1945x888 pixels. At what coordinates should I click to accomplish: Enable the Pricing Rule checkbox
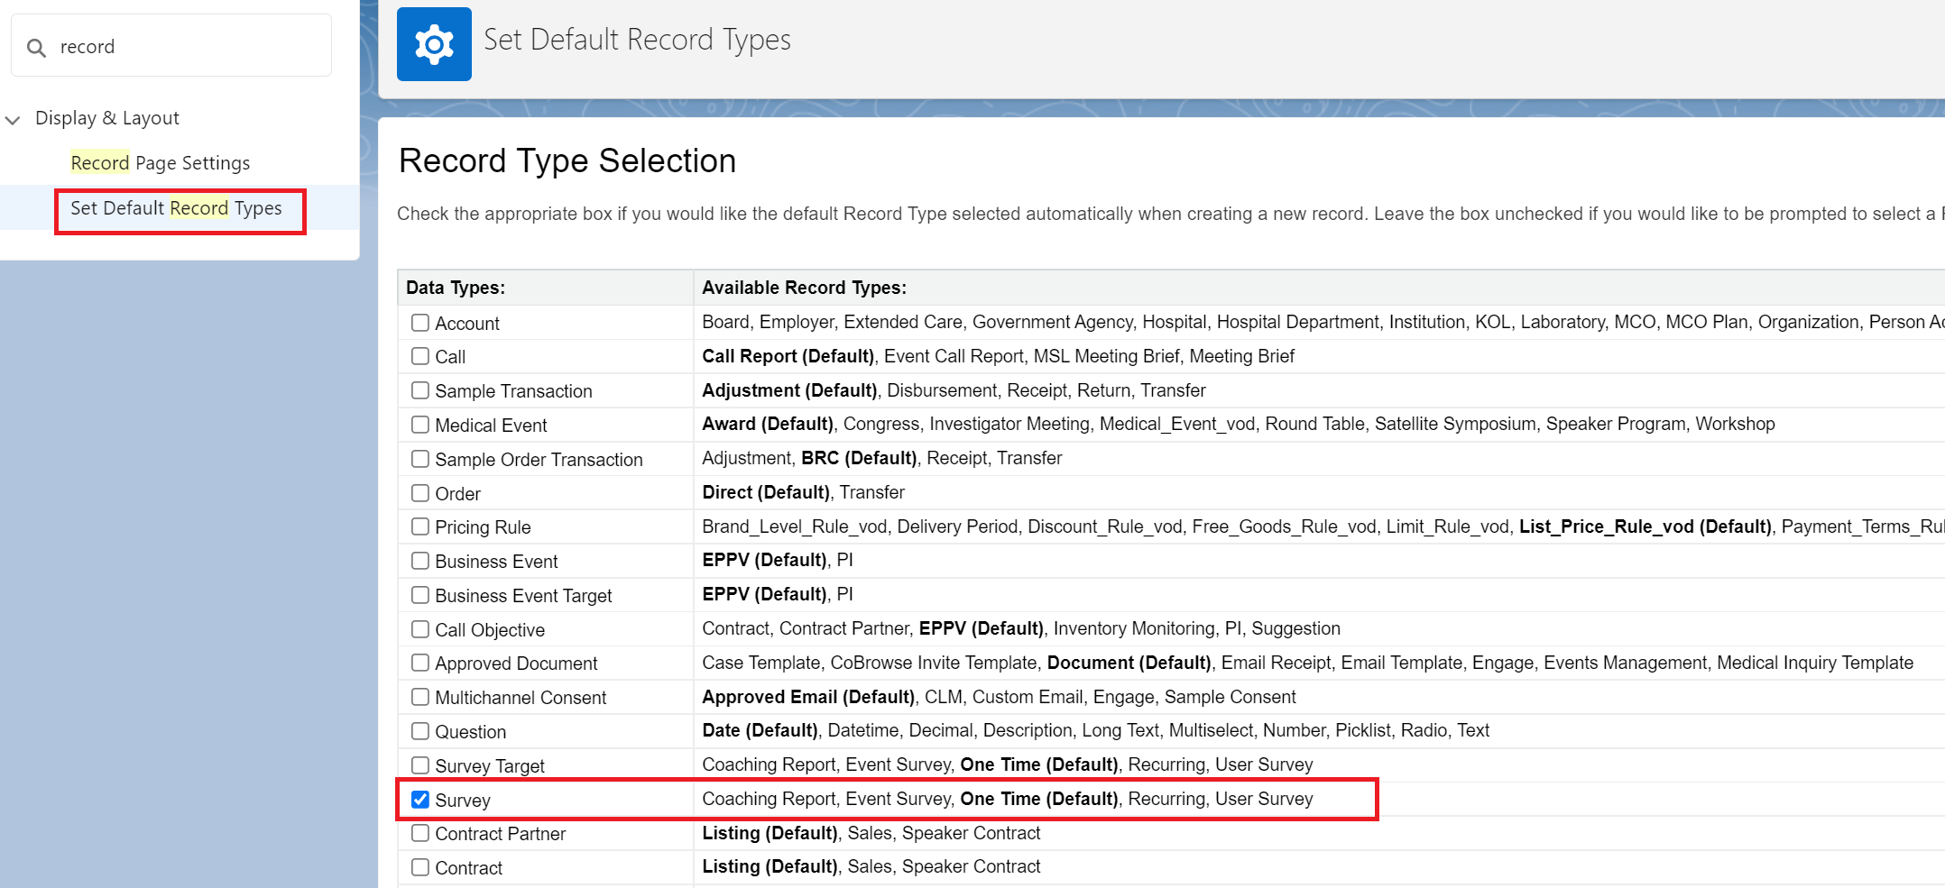(x=420, y=526)
